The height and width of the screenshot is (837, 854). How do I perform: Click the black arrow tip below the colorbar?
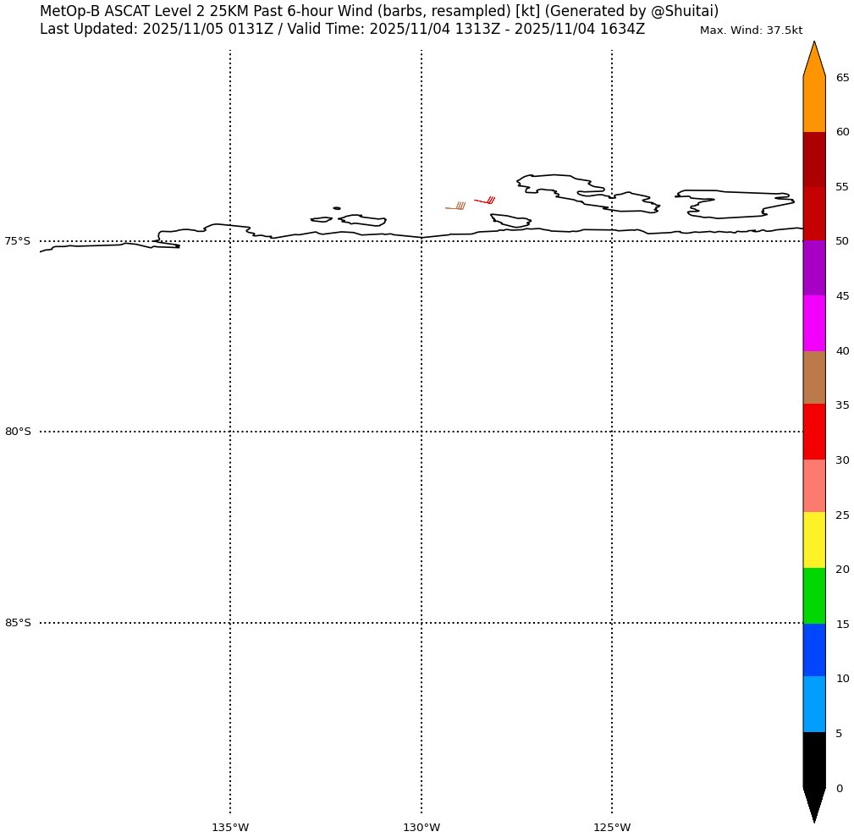(x=814, y=804)
